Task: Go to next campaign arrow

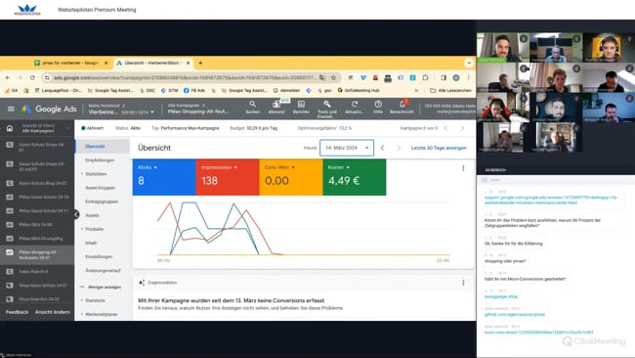Action: [462, 128]
